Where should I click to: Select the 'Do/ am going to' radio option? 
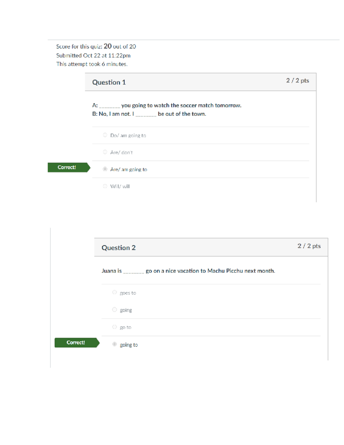point(105,135)
